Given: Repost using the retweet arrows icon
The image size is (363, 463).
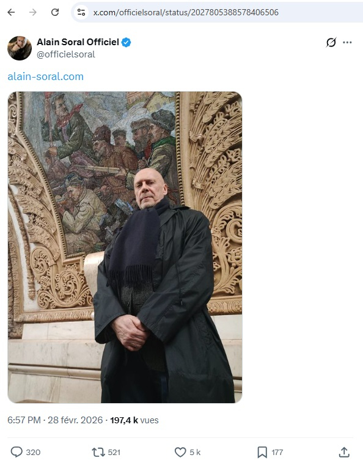Looking at the screenshot, I should (98, 452).
